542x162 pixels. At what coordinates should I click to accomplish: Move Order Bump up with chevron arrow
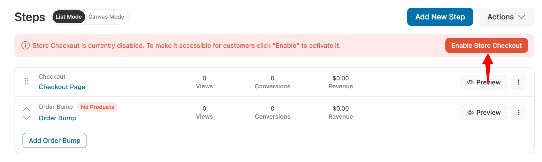tap(26, 109)
